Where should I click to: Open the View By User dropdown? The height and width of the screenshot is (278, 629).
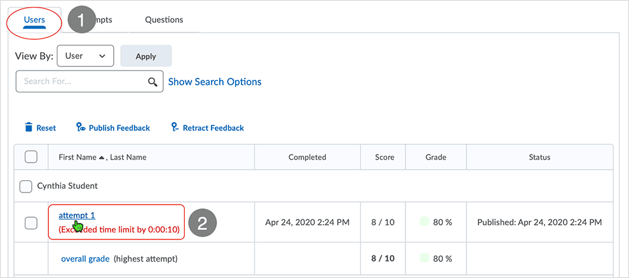[x=85, y=56]
